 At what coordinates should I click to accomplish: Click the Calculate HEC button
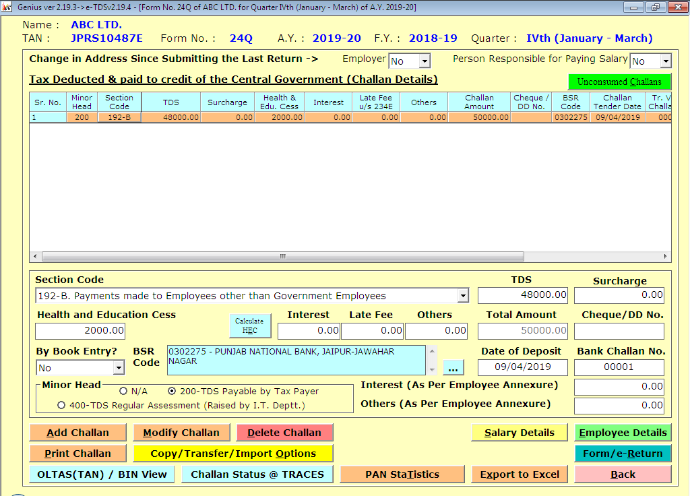tap(250, 325)
